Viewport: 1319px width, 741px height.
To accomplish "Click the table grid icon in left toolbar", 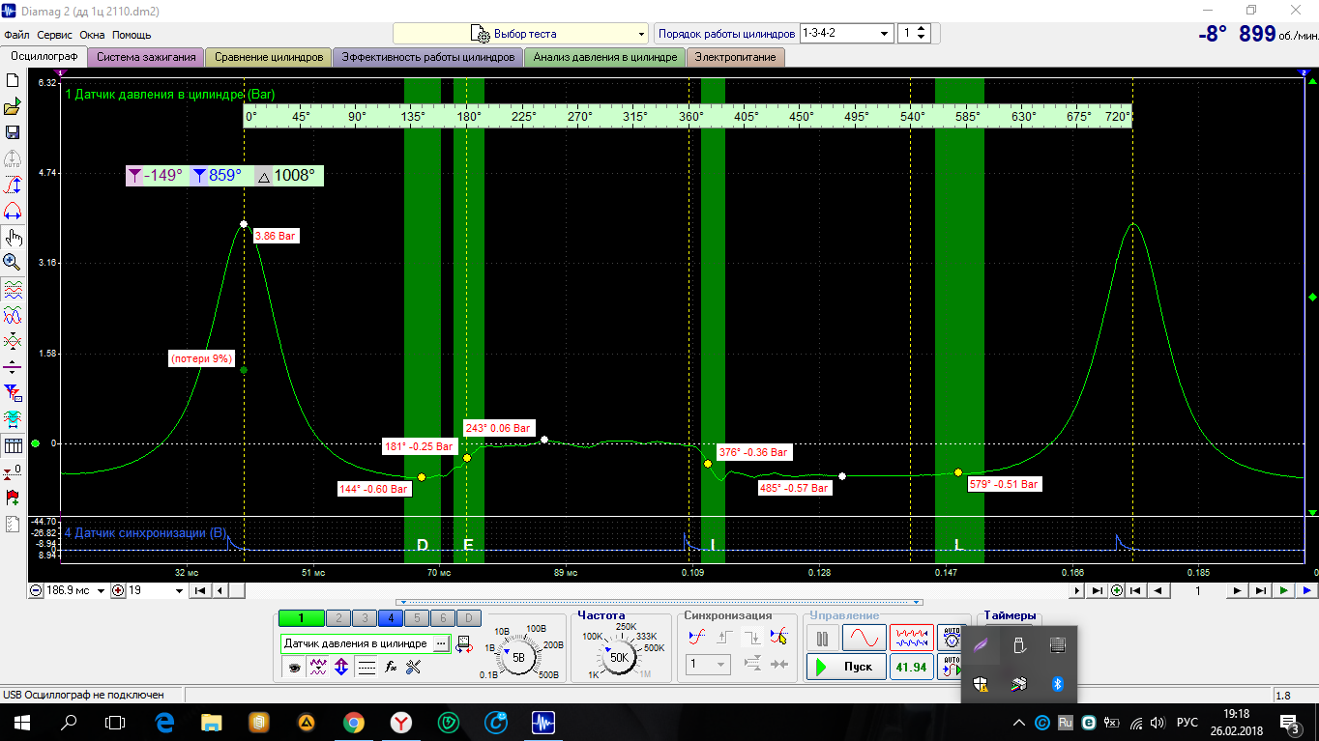I will [x=13, y=445].
